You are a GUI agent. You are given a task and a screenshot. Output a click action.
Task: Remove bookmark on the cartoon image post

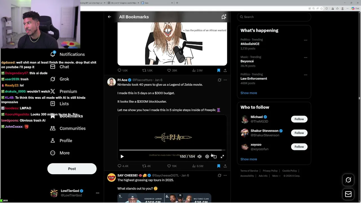[x=219, y=70]
